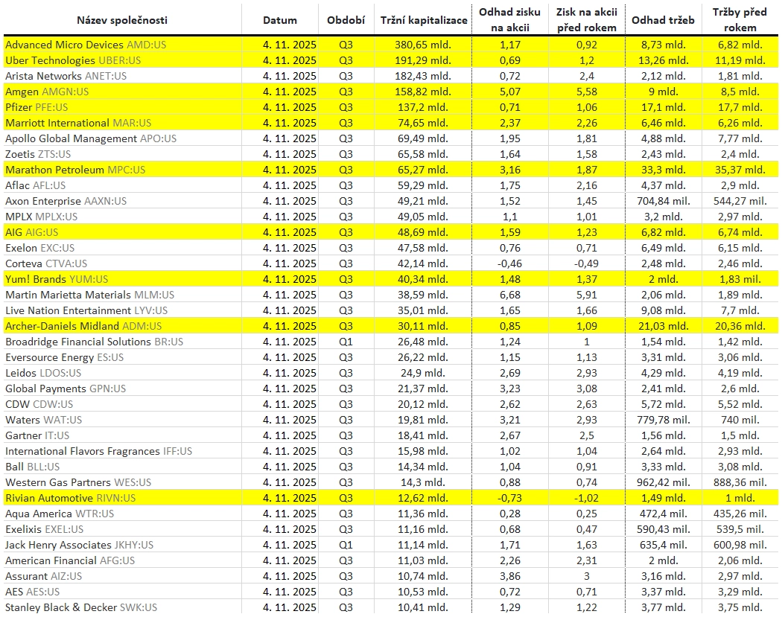
Task: Select the Exelixis EXEL:US cell
Action: pyautogui.click(x=45, y=528)
